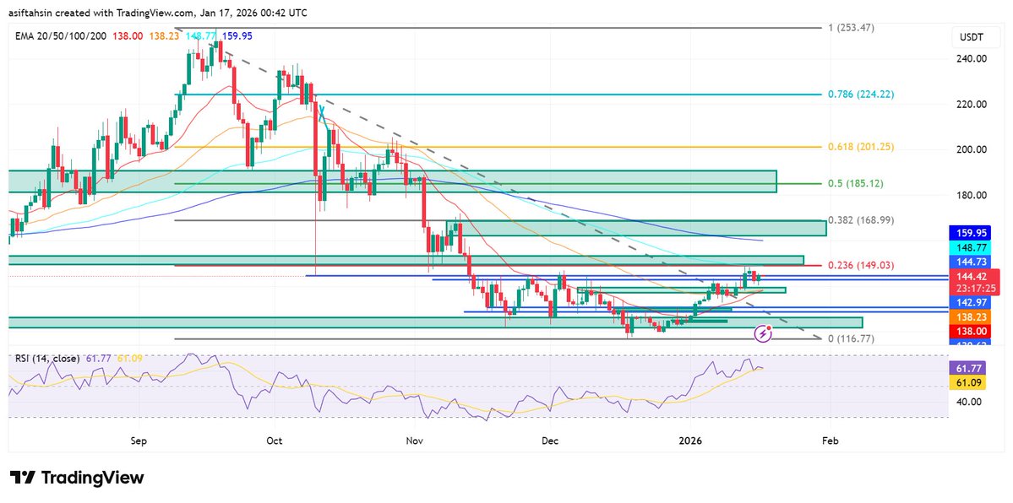The image size is (1013, 503).
Task: Select the EMA 20/50/100/200 indicator legend
Action: pos(61,35)
